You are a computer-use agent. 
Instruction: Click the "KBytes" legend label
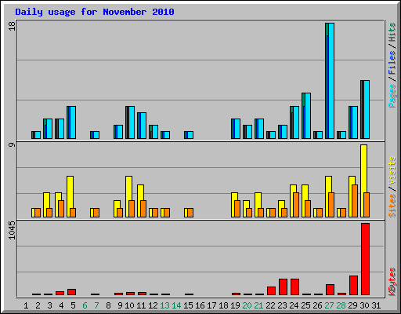(392, 282)
